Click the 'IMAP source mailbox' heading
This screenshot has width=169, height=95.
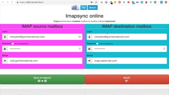coord(42,26)
